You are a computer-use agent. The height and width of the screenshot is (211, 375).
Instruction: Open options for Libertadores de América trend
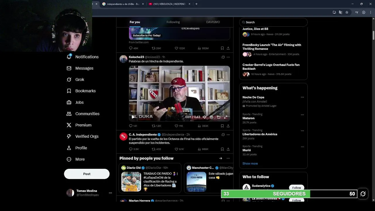pos(302,131)
